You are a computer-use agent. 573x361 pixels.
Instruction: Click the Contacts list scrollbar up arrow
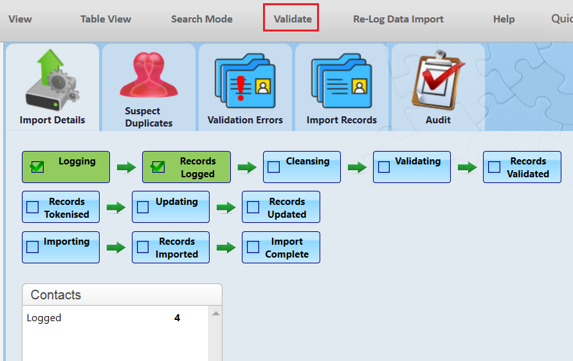point(216,313)
